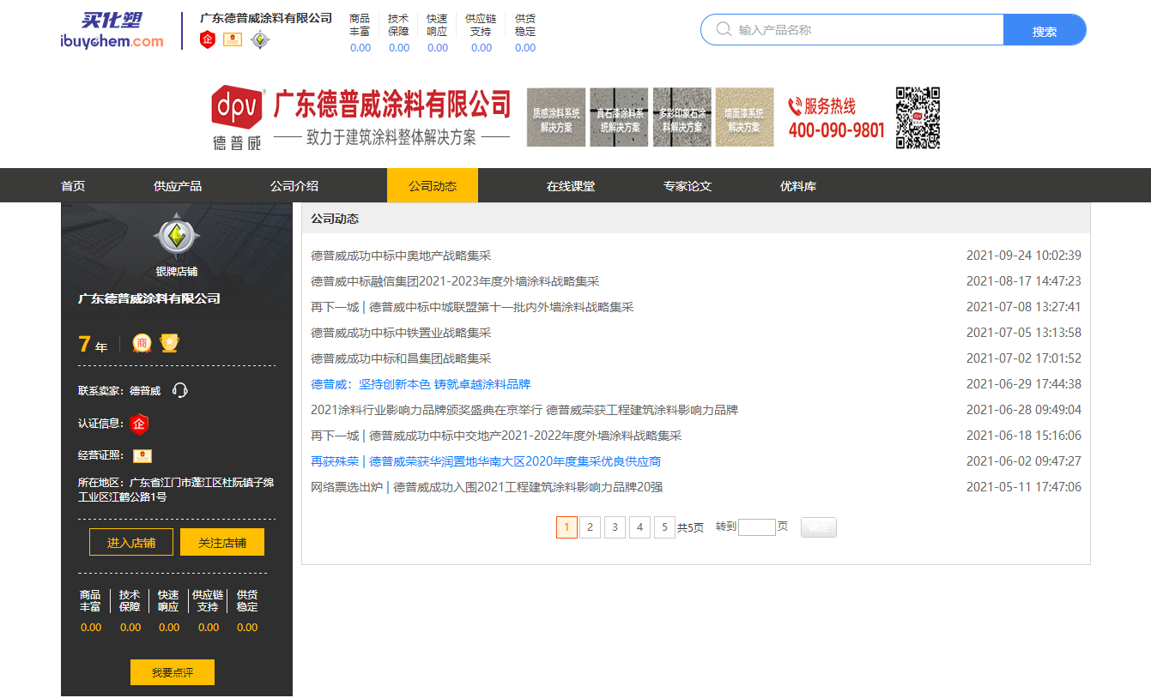
Task: Open article about 2021涂料行业影响力品牌颁奖盛典
Action: tap(524, 410)
